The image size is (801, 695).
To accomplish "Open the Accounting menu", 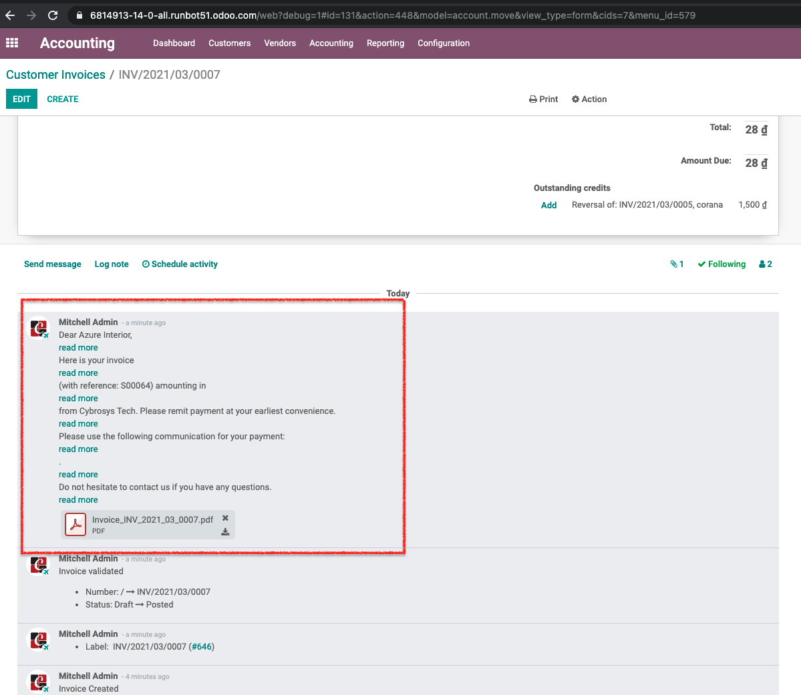I will [331, 43].
